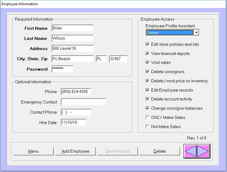Click Add Employee button
227x172 pixels.
76,151
